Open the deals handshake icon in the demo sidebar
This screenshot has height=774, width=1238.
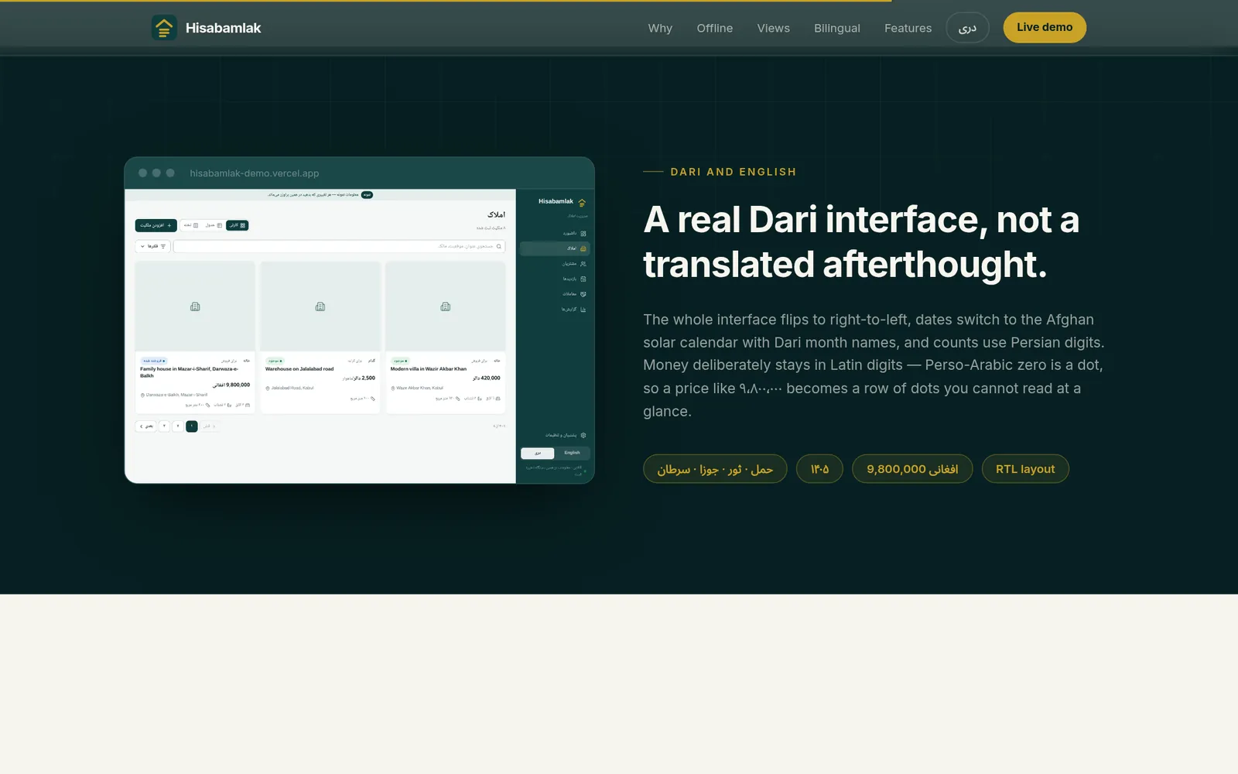[583, 294]
